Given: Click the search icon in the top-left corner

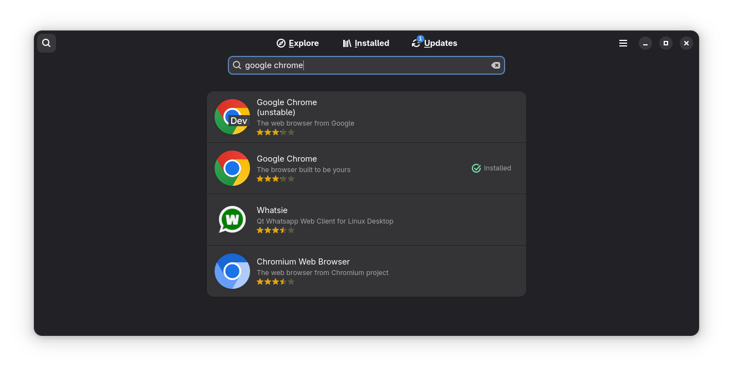Looking at the screenshot, I should (46, 43).
